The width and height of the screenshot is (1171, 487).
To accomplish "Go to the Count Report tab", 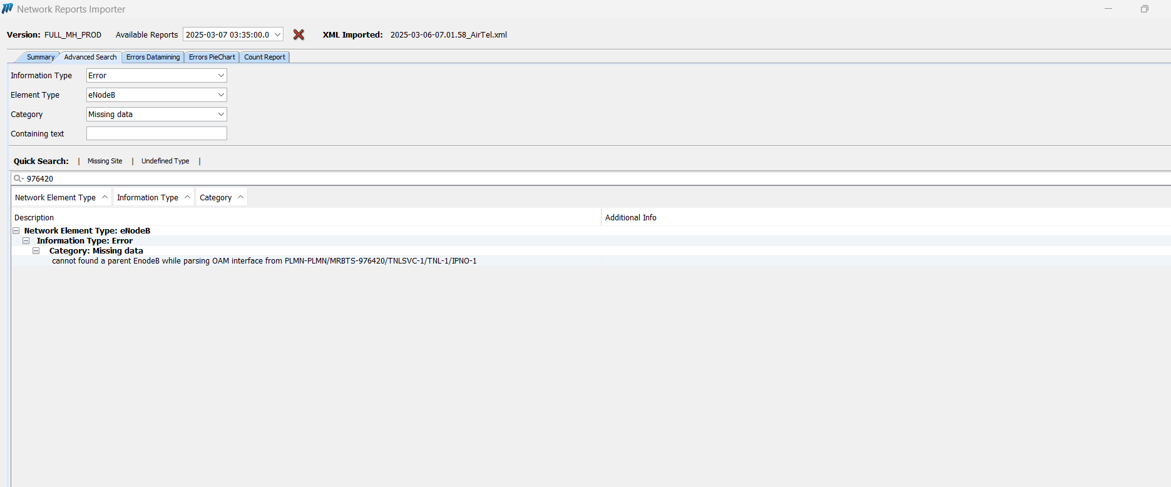I will pyautogui.click(x=264, y=57).
